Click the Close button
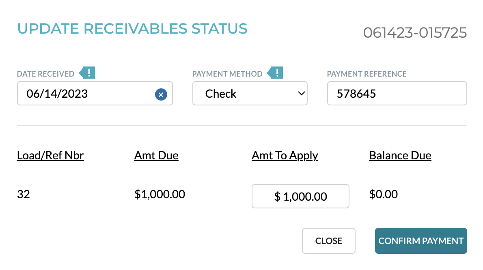The height and width of the screenshot is (270, 483). click(x=328, y=241)
